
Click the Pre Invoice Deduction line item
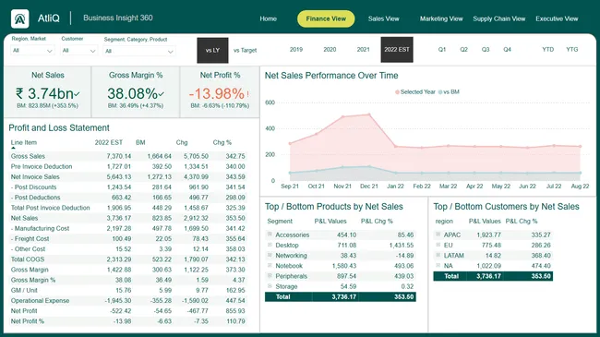[x=42, y=166]
